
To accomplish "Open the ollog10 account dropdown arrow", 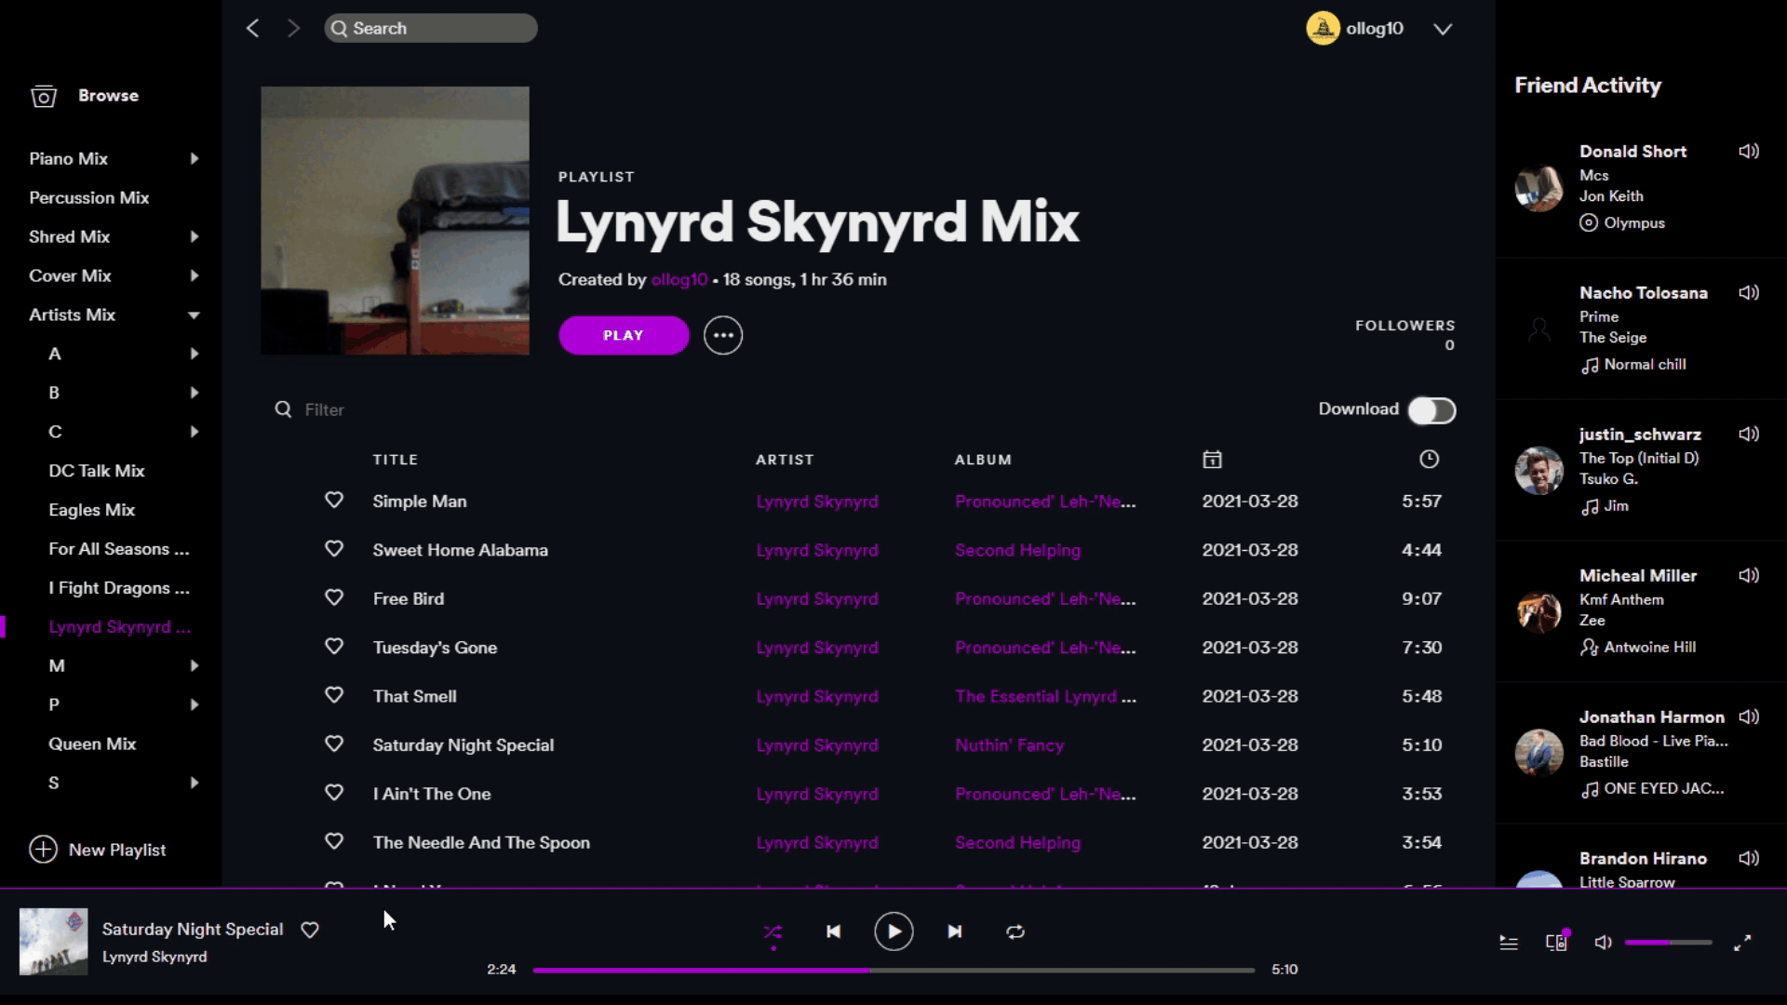I will pyautogui.click(x=1443, y=29).
